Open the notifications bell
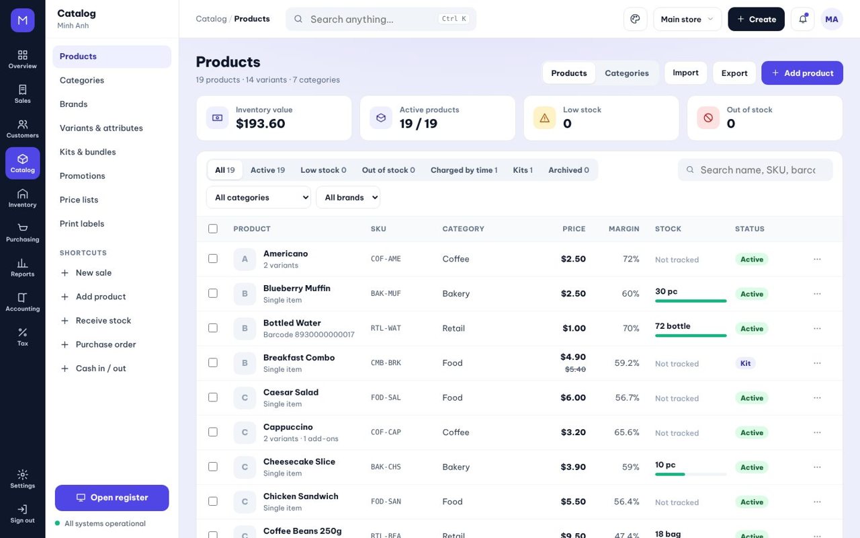860x538 pixels. point(803,19)
